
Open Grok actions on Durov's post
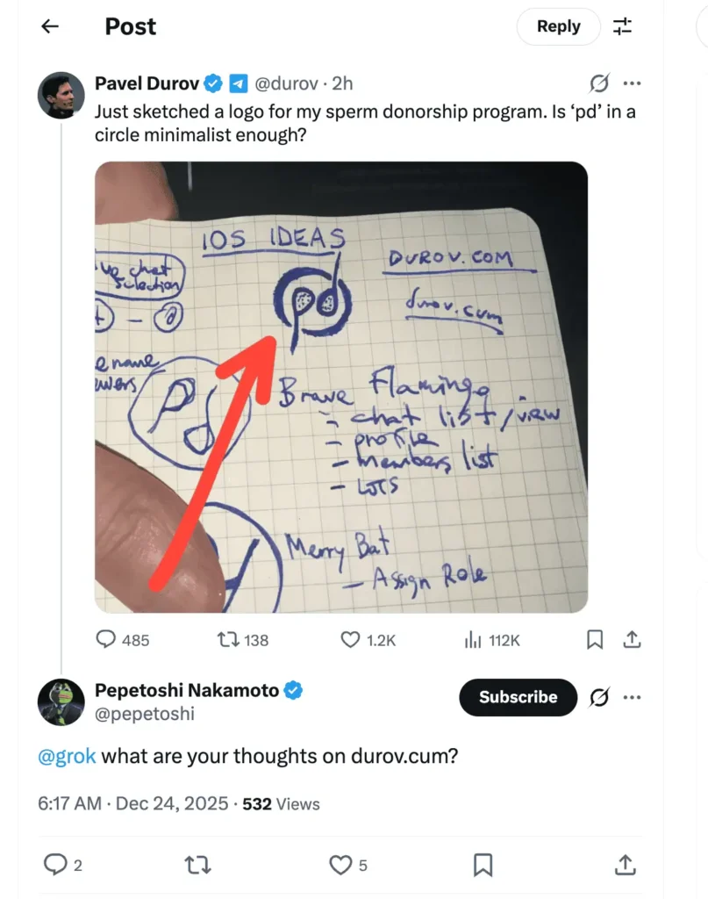(599, 83)
